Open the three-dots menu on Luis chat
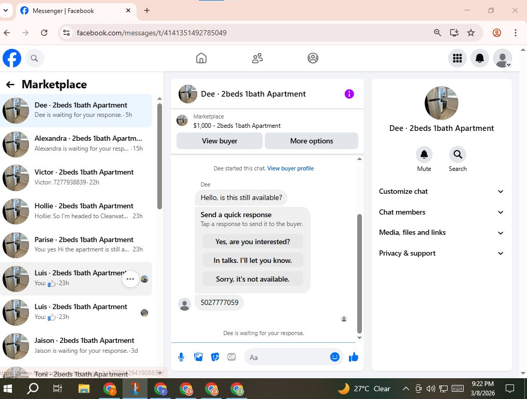The image size is (527, 399). coord(130,279)
